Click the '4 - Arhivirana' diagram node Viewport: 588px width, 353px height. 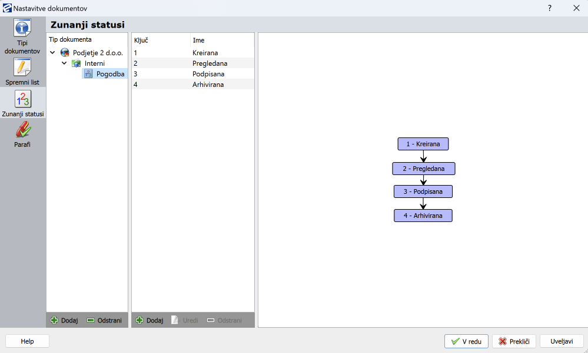(423, 216)
